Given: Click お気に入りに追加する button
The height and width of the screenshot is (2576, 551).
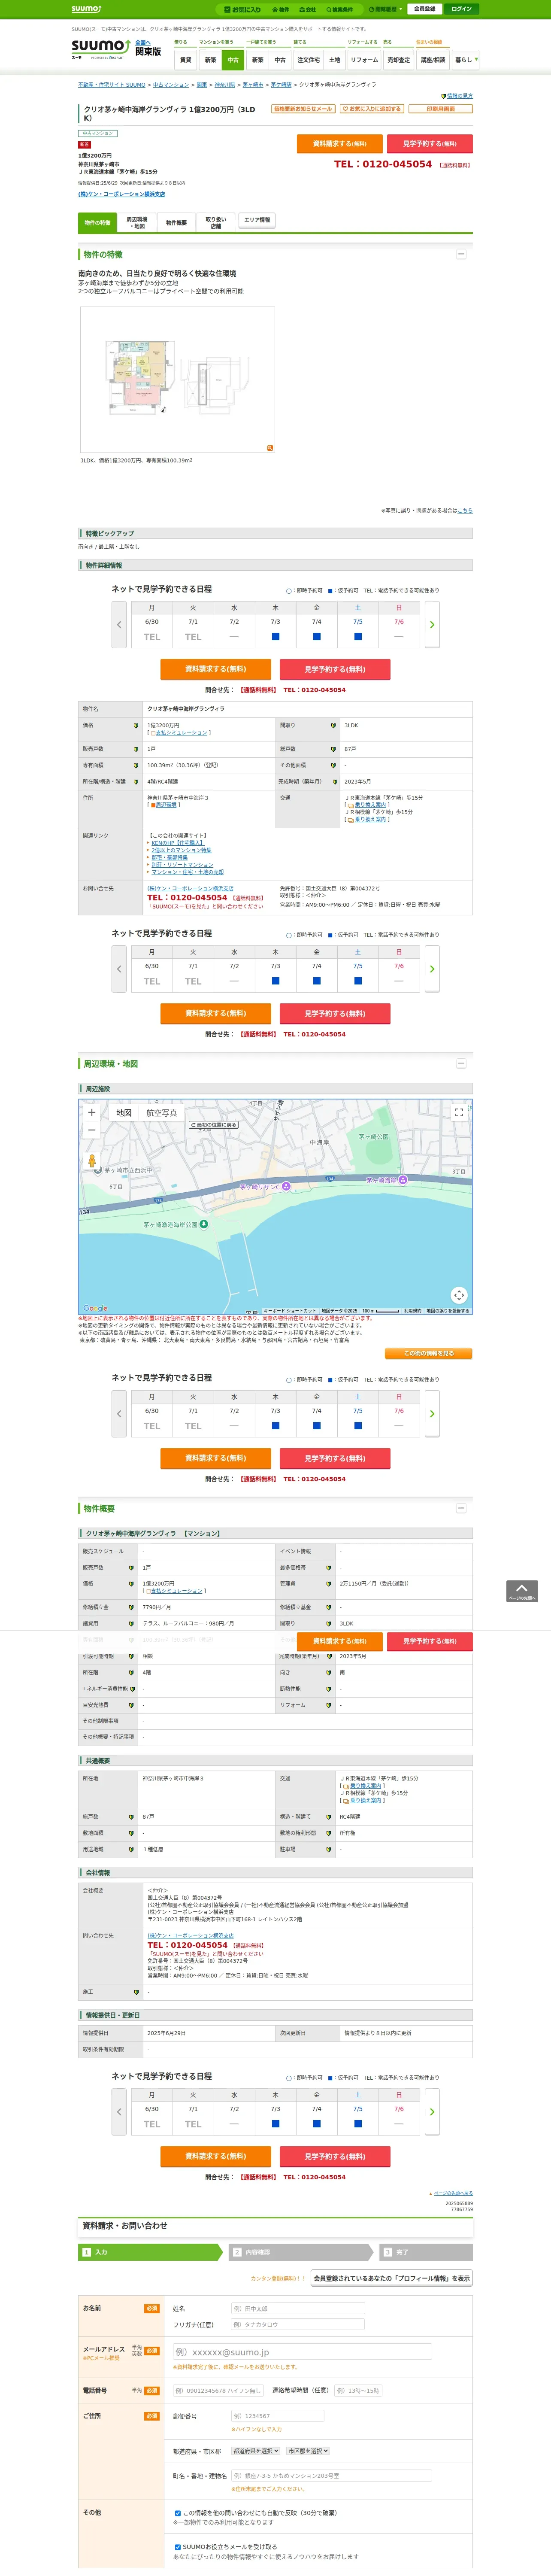Looking at the screenshot, I should (x=371, y=109).
